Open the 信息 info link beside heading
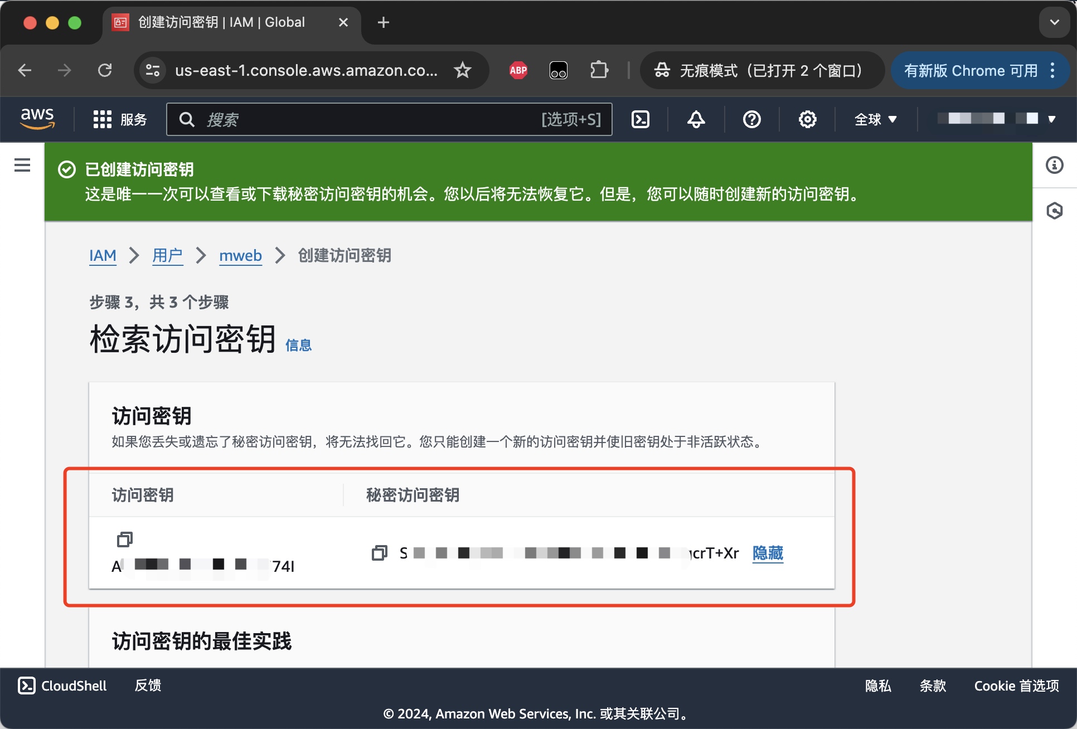The image size is (1077, 729). click(x=298, y=346)
